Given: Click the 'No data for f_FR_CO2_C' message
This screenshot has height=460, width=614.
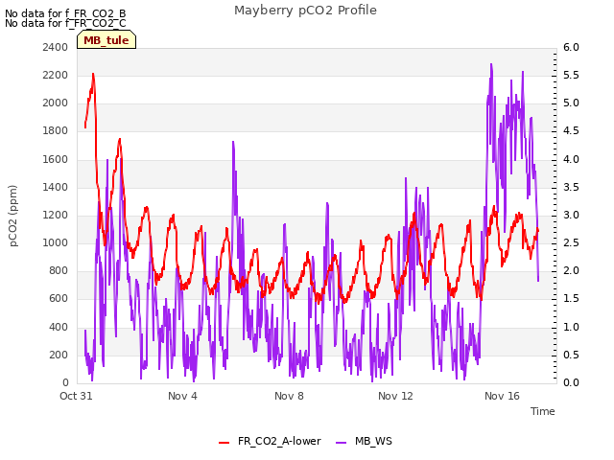Looking at the screenshot, I should pos(65,23).
